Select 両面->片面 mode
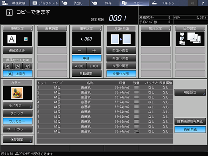 click(121, 58)
